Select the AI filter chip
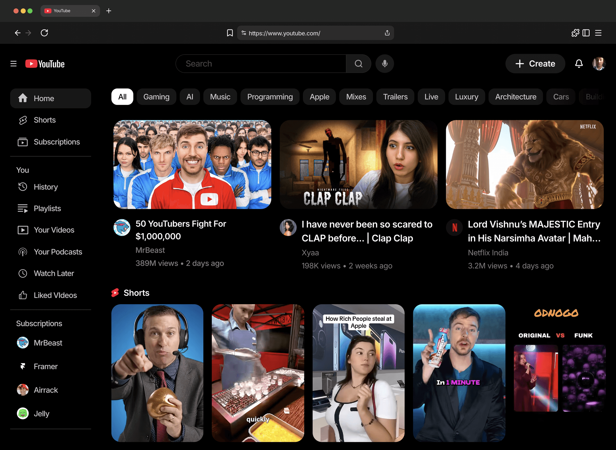This screenshot has width=616, height=450. tap(190, 97)
